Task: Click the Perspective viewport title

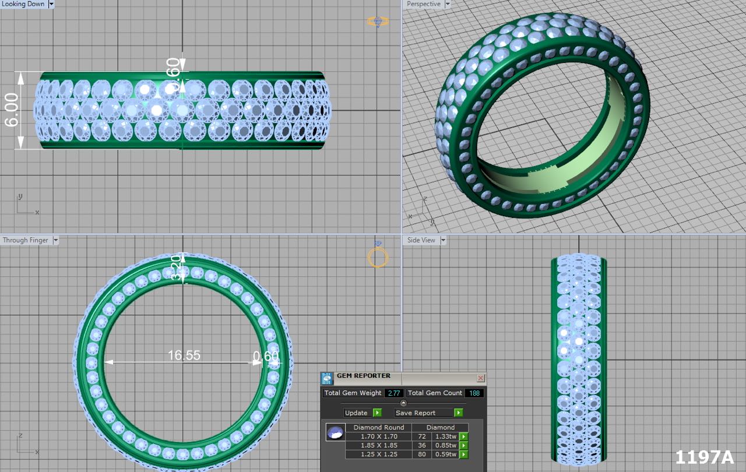Action: [424, 4]
